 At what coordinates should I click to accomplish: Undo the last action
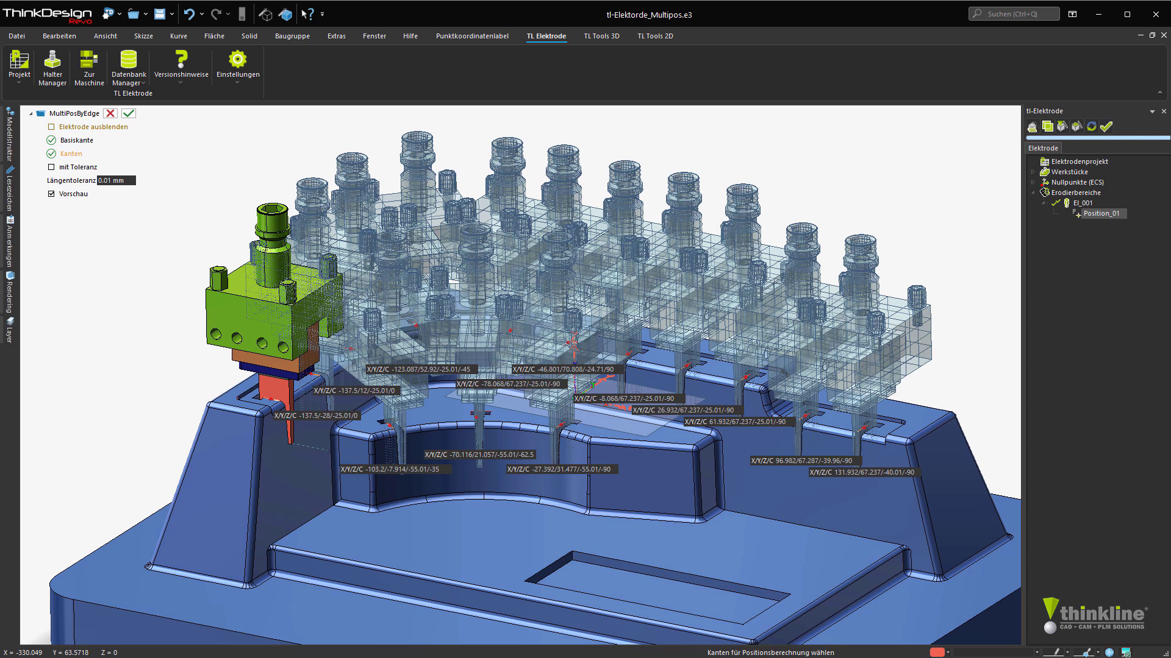pyautogui.click(x=189, y=13)
